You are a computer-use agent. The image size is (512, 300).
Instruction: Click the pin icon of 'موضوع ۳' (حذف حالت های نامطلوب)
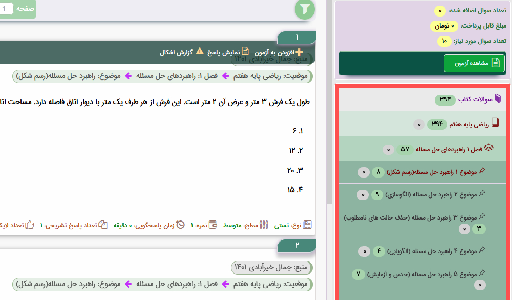pos(482,217)
